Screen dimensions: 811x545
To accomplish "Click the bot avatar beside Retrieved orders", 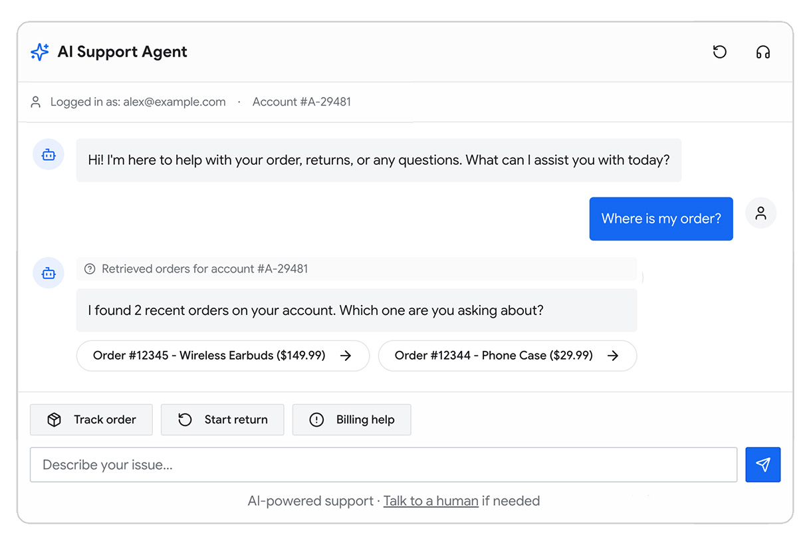I will [49, 272].
